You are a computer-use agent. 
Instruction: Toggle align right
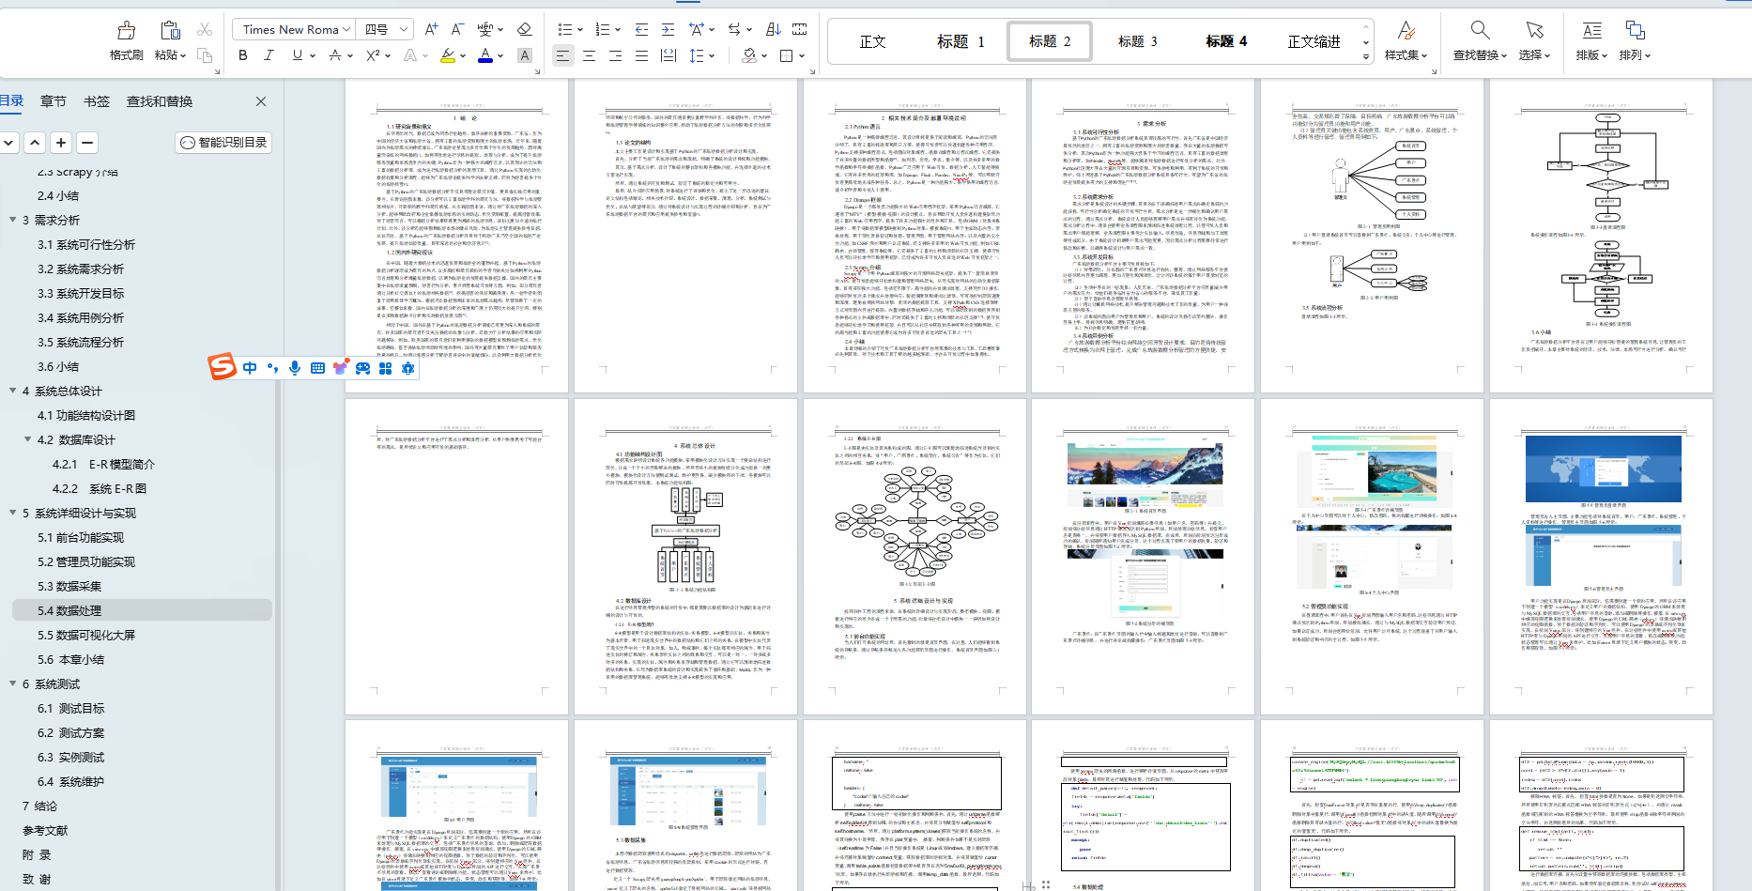pyautogui.click(x=615, y=55)
